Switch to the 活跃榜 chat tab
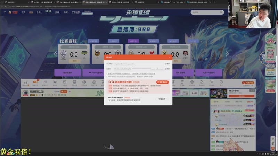 tap(227, 102)
